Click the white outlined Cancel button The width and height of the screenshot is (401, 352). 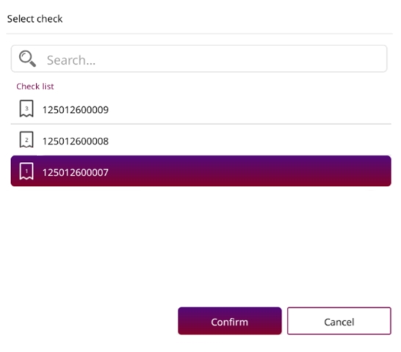(339, 321)
